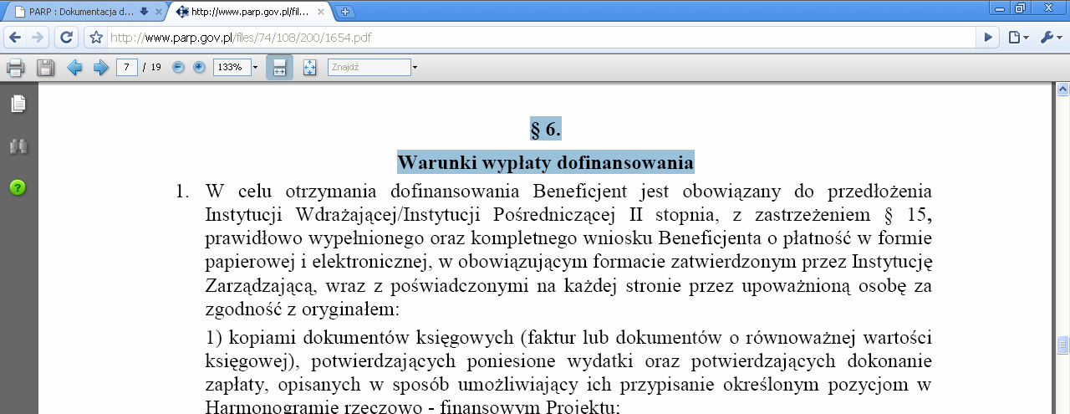Close the parp.gov.pl PDF tab
This screenshot has width=1070, height=414.
point(321,12)
